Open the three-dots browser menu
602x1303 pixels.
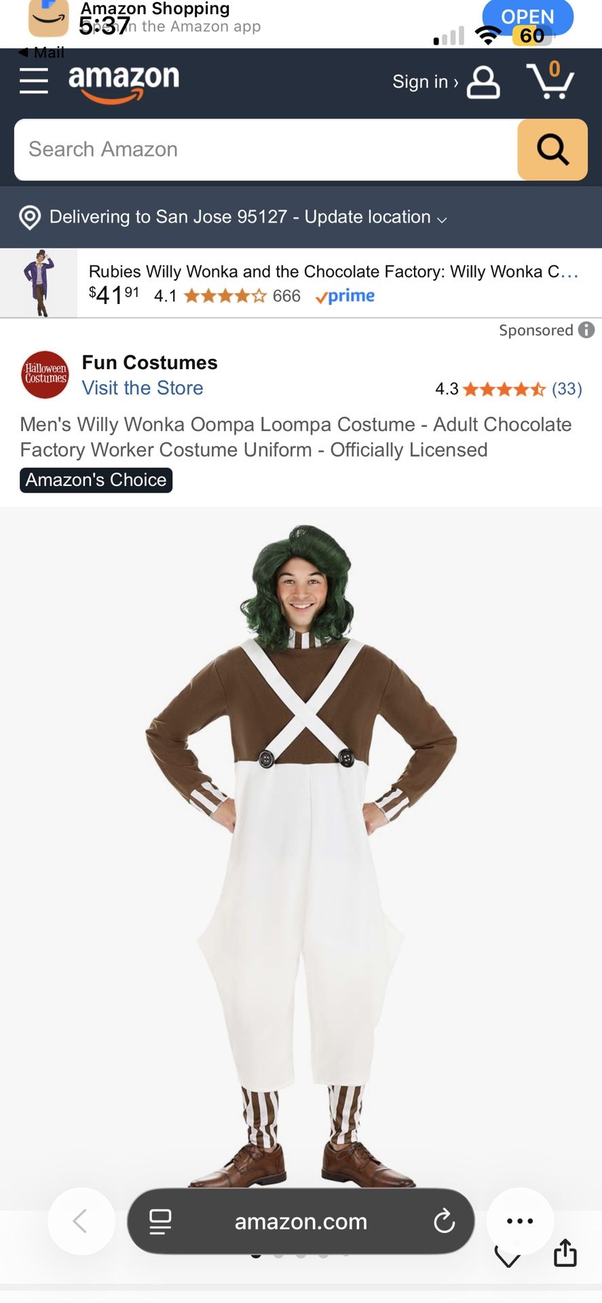520,1221
